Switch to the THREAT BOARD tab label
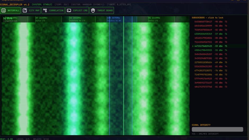This screenshot has width=249, height=140. coord(105,11)
